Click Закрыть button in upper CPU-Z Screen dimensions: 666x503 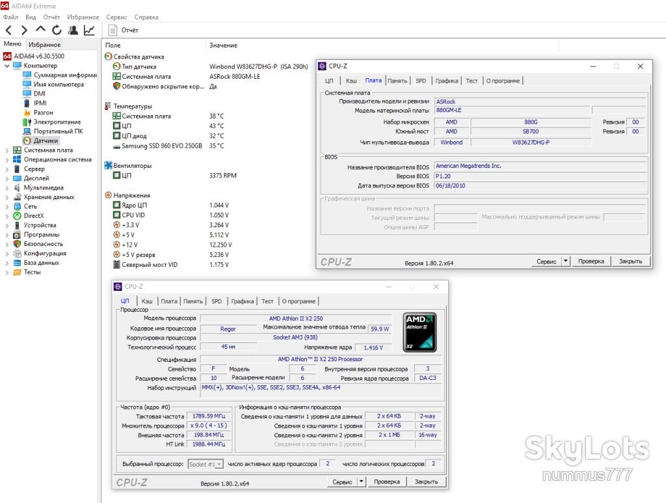[x=630, y=262]
